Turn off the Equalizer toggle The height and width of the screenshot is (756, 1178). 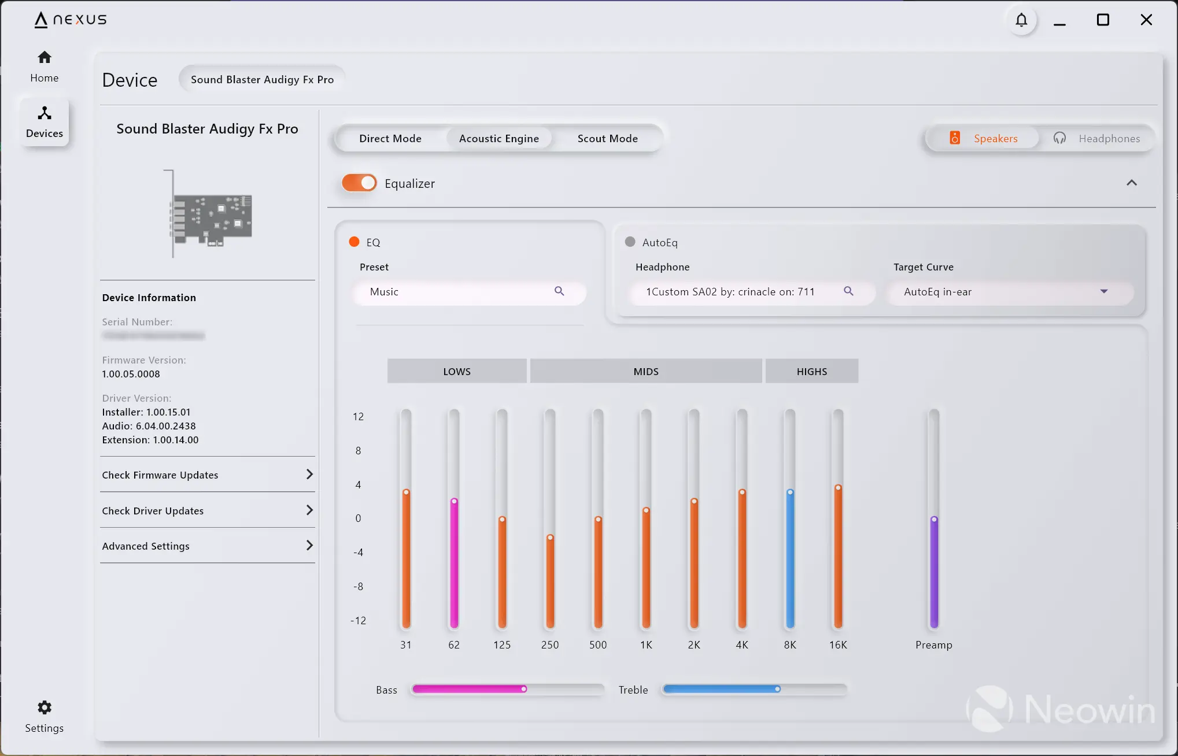point(359,183)
